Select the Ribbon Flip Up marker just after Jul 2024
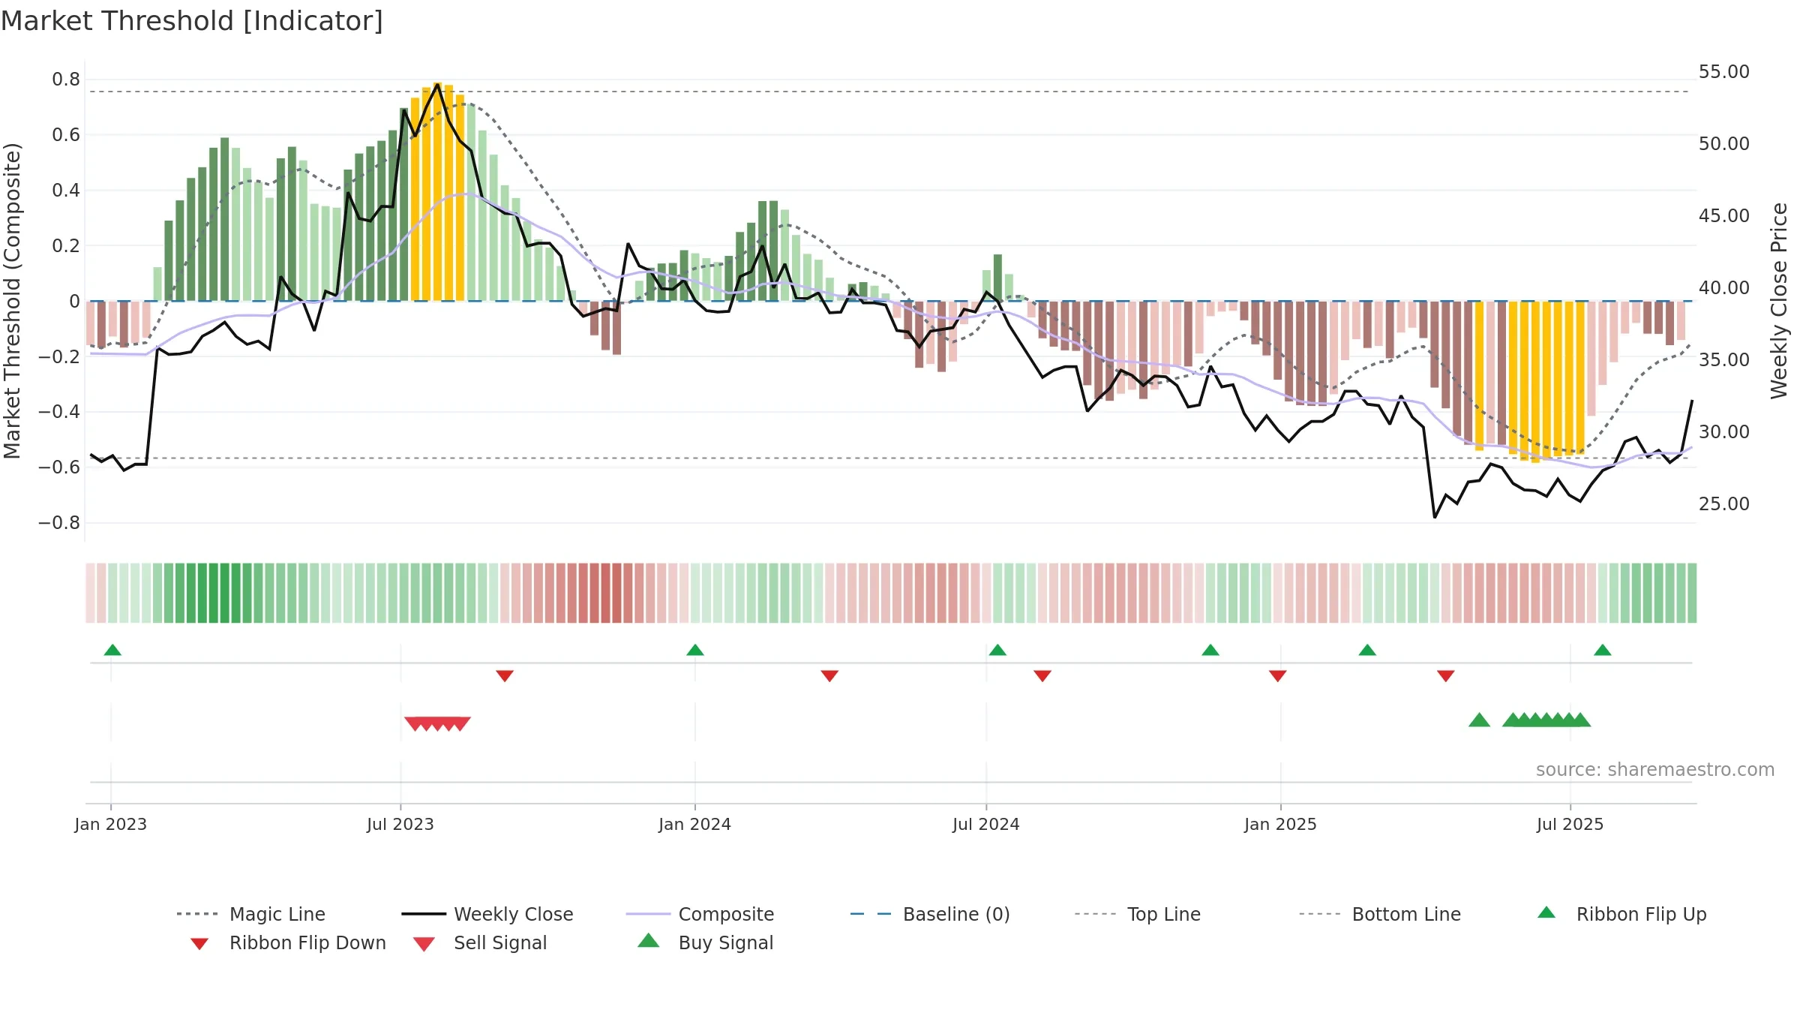 pos(997,650)
